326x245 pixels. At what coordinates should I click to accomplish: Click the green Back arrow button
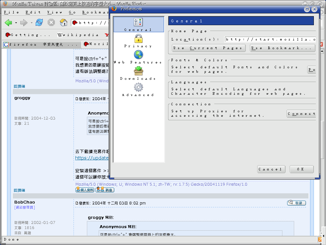(8, 23)
